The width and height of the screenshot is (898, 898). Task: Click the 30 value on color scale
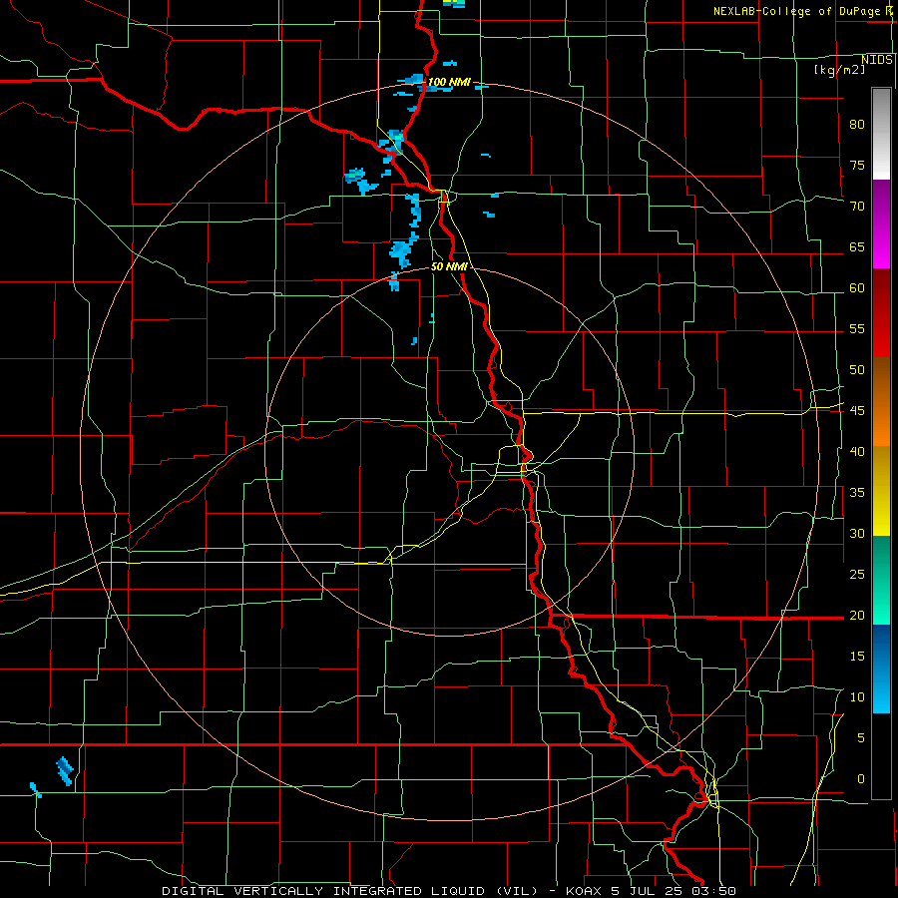[857, 533]
